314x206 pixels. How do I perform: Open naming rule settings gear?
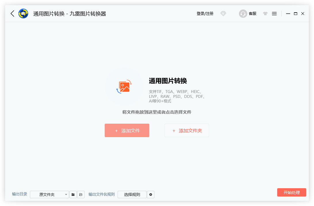[x=151, y=195]
